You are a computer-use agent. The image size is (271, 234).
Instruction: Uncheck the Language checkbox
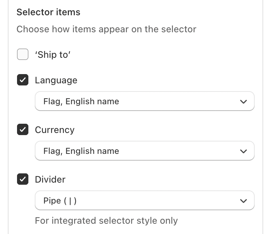[23, 80]
